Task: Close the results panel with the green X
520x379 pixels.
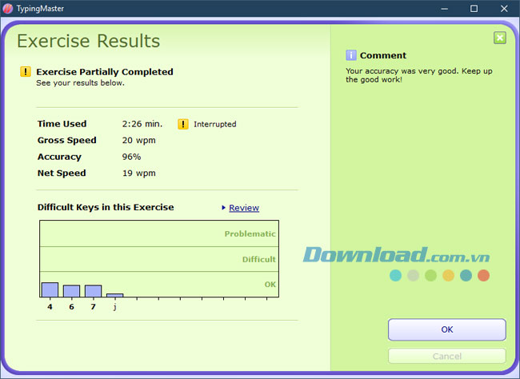Action: pyautogui.click(x=499, y=38)
